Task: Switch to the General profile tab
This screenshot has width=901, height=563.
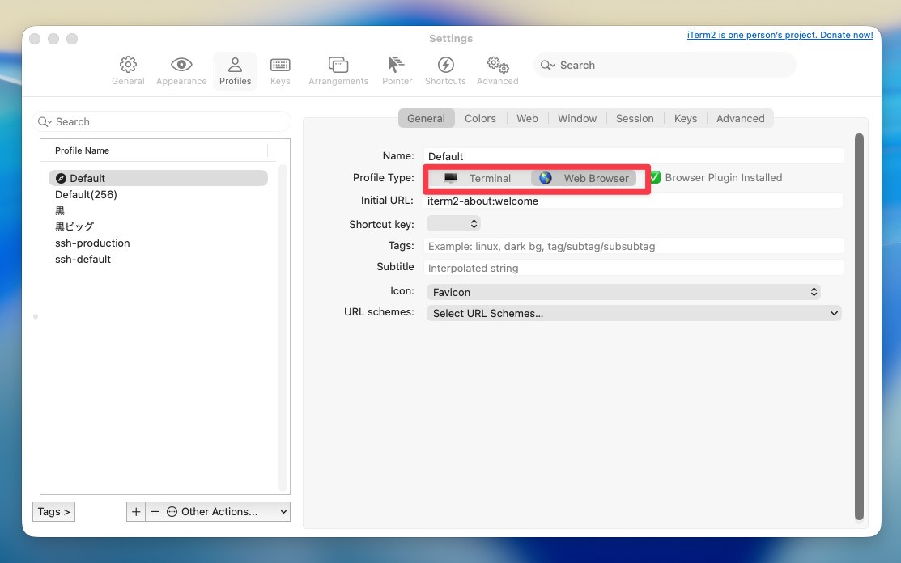Action: pyautogui.click(x=426, y=118)
